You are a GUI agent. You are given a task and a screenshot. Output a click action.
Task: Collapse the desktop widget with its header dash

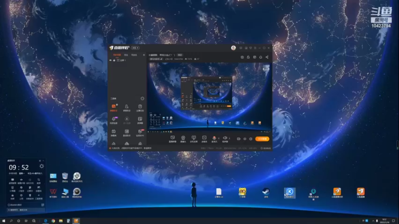tap(43, 160)
